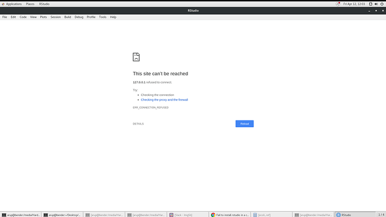Open the Build menu
The height and width of the screenshot is (217, 386).
68,17
